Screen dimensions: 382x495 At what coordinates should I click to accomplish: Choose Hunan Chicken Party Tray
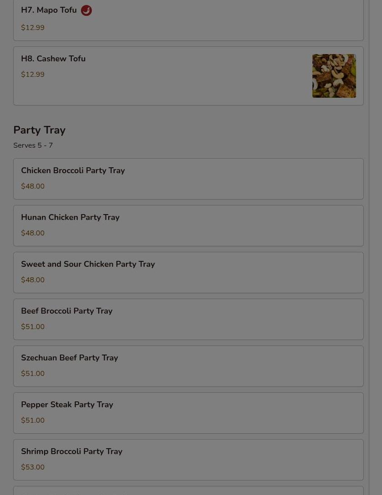pos(70,217)
